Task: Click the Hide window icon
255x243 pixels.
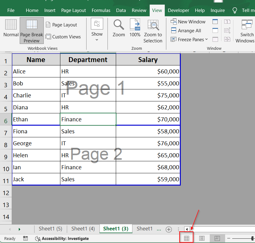Action: [215, 30]
